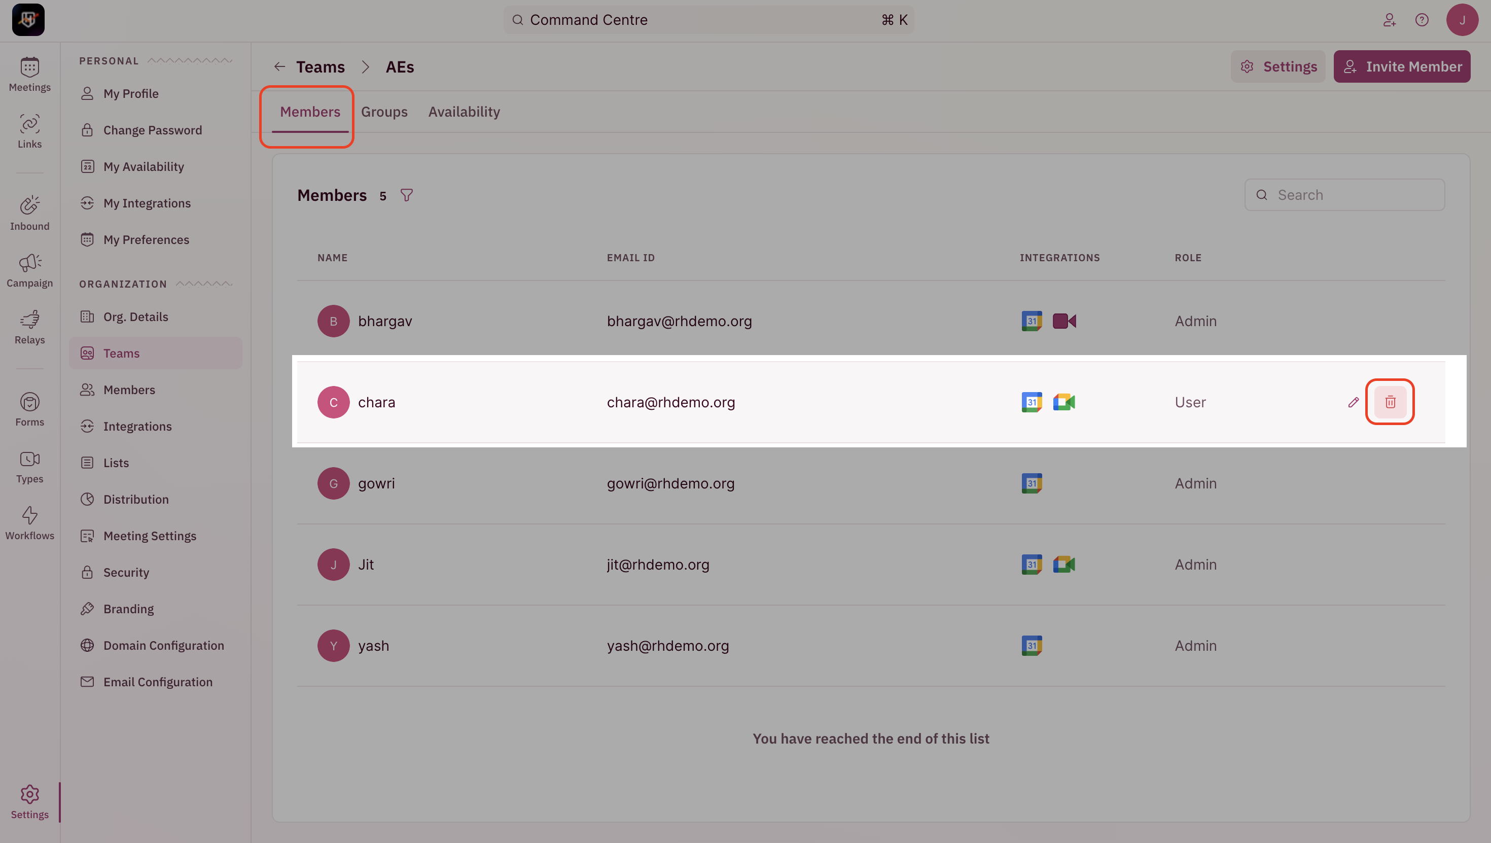The width and height of the screenshot is (1491, 843).
Task: Open the Links section
Action: (29, 131)
